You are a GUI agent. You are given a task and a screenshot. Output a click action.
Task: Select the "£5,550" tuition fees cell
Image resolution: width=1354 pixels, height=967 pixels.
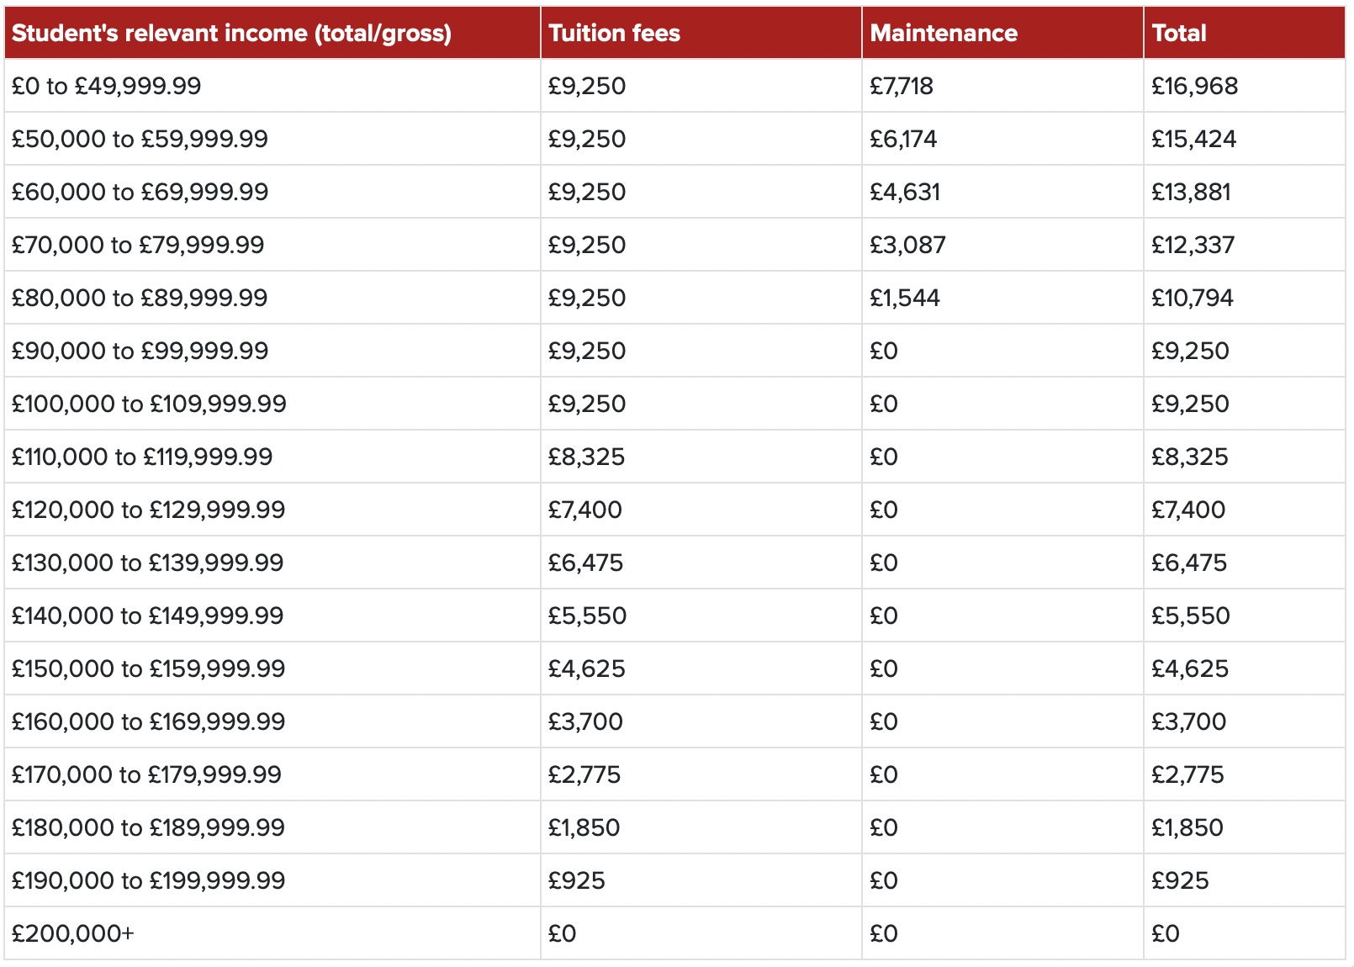pos(701,616)
